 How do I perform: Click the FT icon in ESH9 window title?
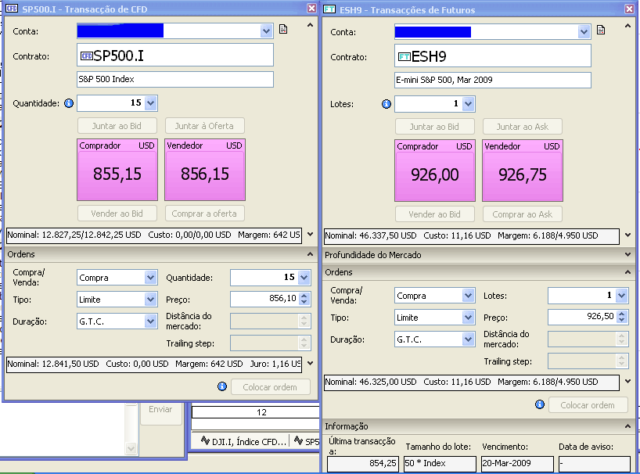[329, 9]
